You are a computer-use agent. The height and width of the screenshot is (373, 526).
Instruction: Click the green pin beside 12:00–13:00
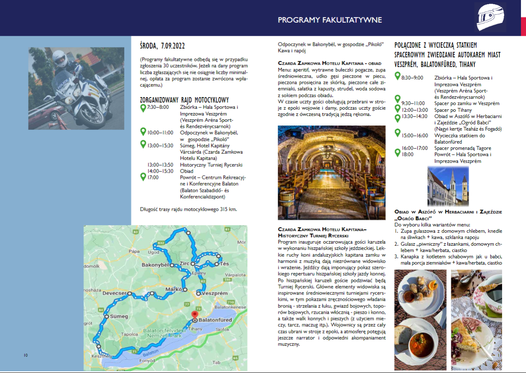397,109
